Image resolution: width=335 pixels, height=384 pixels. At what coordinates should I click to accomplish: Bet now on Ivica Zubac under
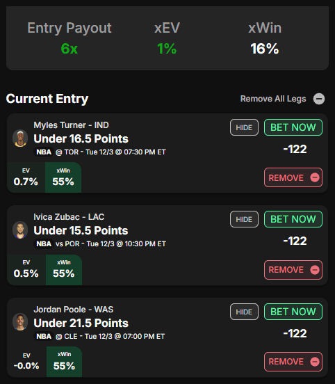pos(293,219)
